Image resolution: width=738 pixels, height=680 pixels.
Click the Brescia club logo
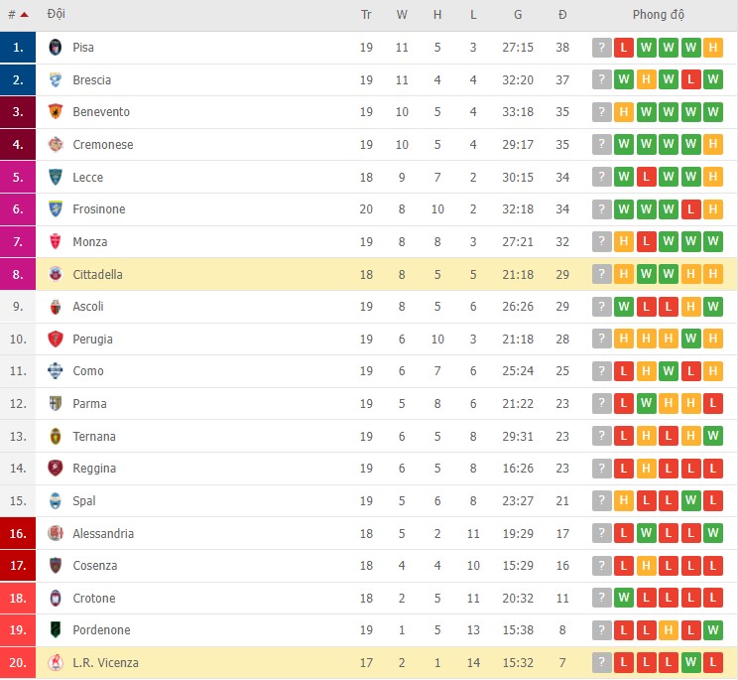click(56, 80)
